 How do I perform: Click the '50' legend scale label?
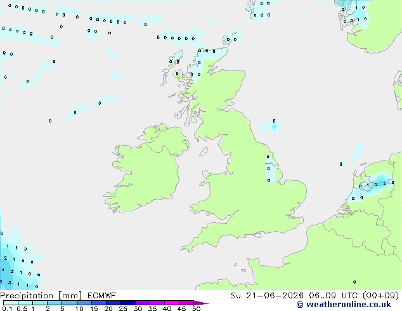pos(196,308)
